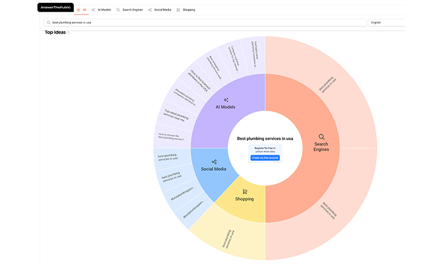Click the Social Media share icon in the chart
The width and height of the screenshot is (440, 264).
pos(214,162)
